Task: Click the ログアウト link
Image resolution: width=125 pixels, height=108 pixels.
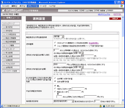Action: click(117, 14)
